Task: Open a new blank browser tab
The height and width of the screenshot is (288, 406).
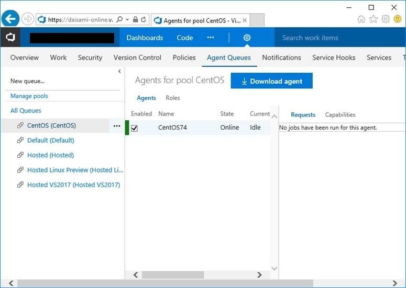Action: tap(257, 20)
